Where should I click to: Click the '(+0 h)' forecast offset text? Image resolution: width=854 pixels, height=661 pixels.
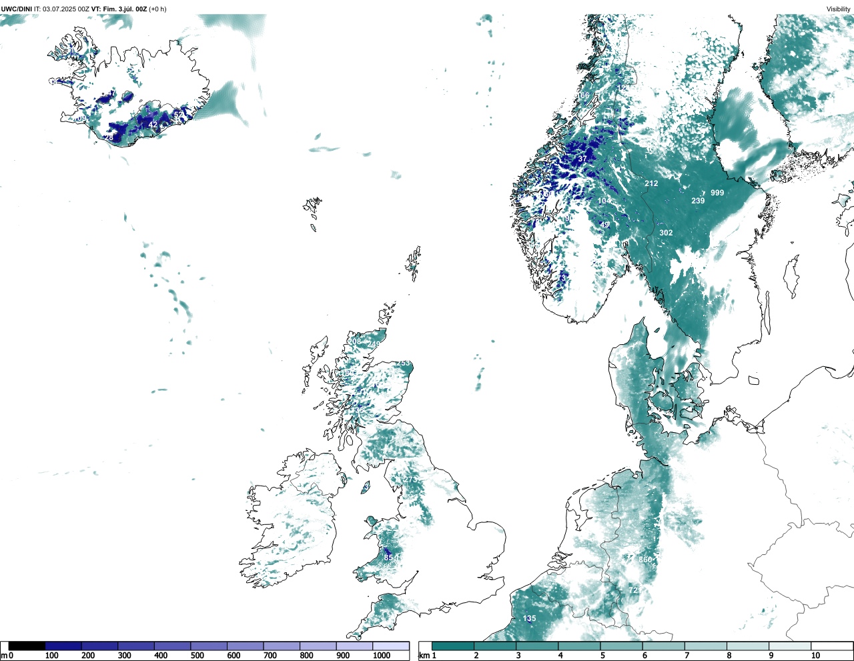[157, 9]
